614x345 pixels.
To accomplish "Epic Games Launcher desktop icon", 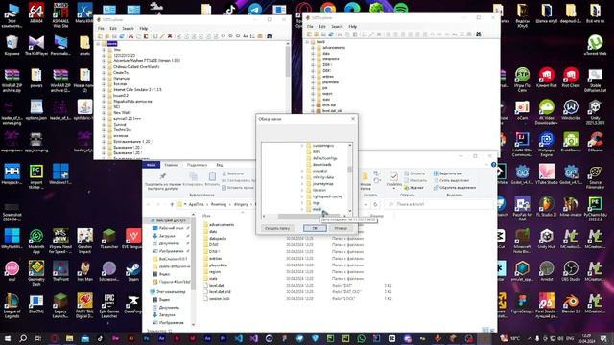I will [x=108, y=305].
